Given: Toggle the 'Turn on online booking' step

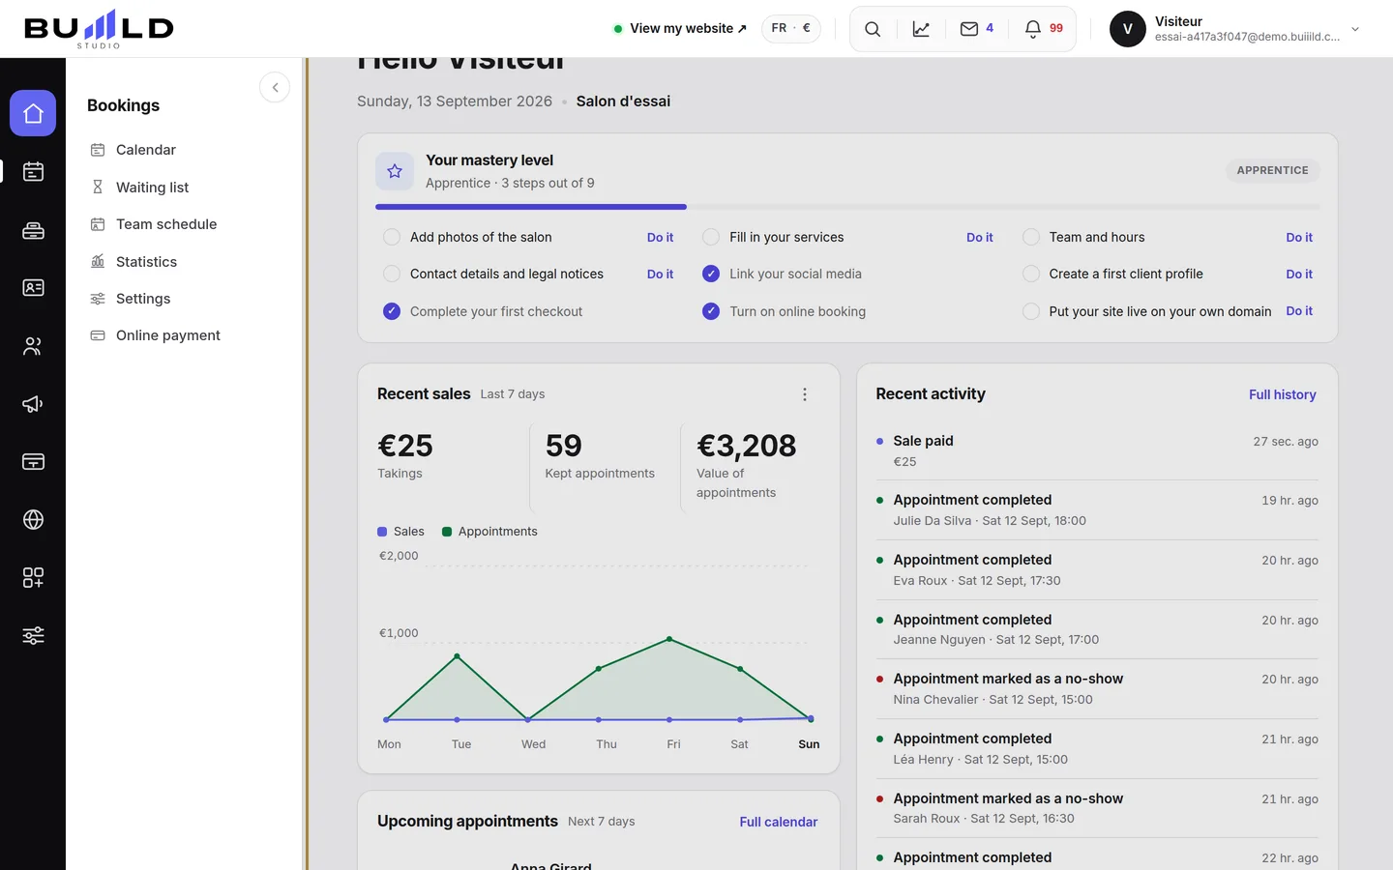Looking at the screenshot, I should tap(711, 311).
